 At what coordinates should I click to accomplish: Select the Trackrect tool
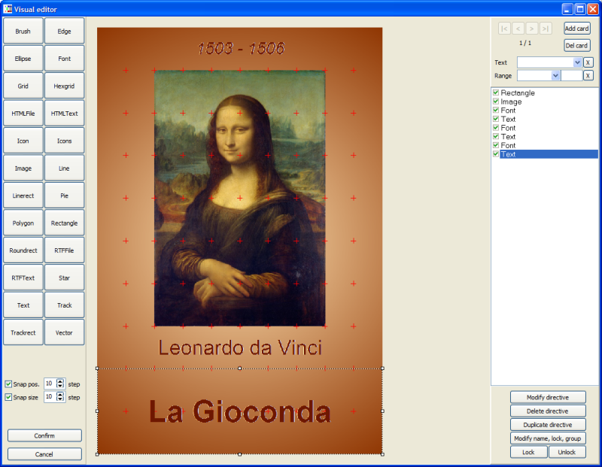coord(23,332)
